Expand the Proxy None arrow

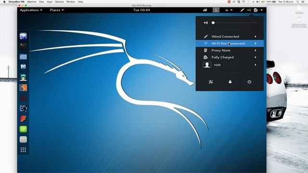tap(256, 50)
